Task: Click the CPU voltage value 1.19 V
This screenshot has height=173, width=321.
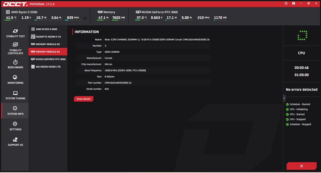Action: [x=26, y=18]
